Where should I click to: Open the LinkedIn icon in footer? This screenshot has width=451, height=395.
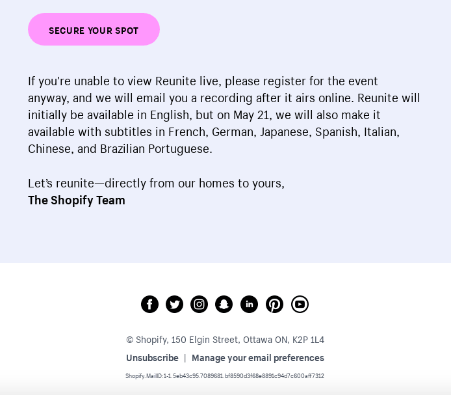(249, 305)
